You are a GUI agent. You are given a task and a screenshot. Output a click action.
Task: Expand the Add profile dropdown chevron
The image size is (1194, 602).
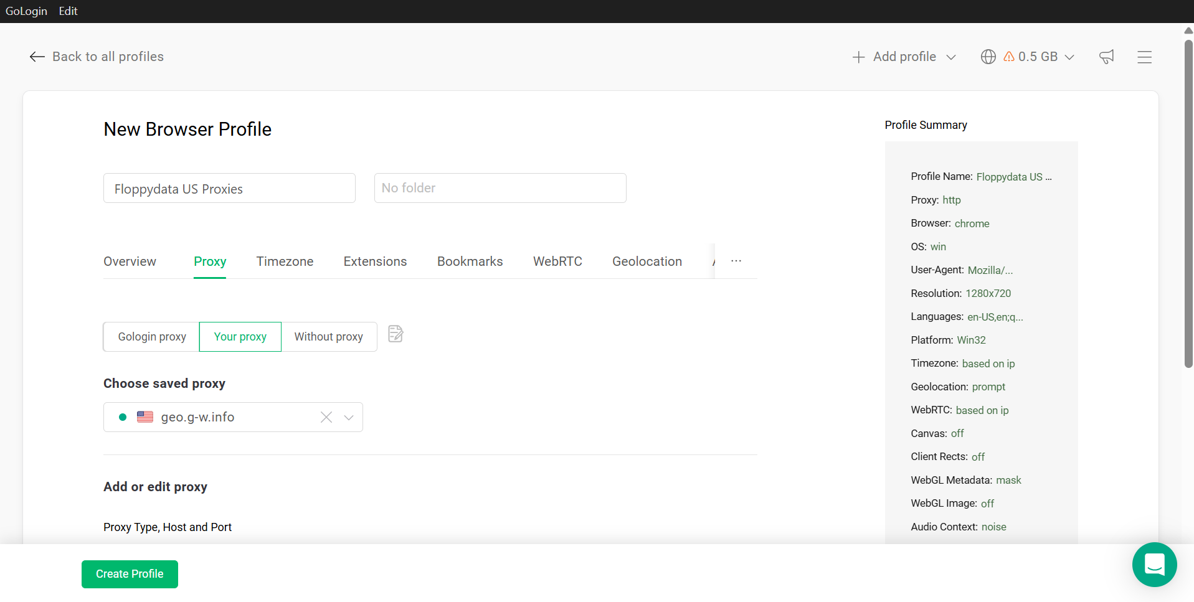coord(951,57)
